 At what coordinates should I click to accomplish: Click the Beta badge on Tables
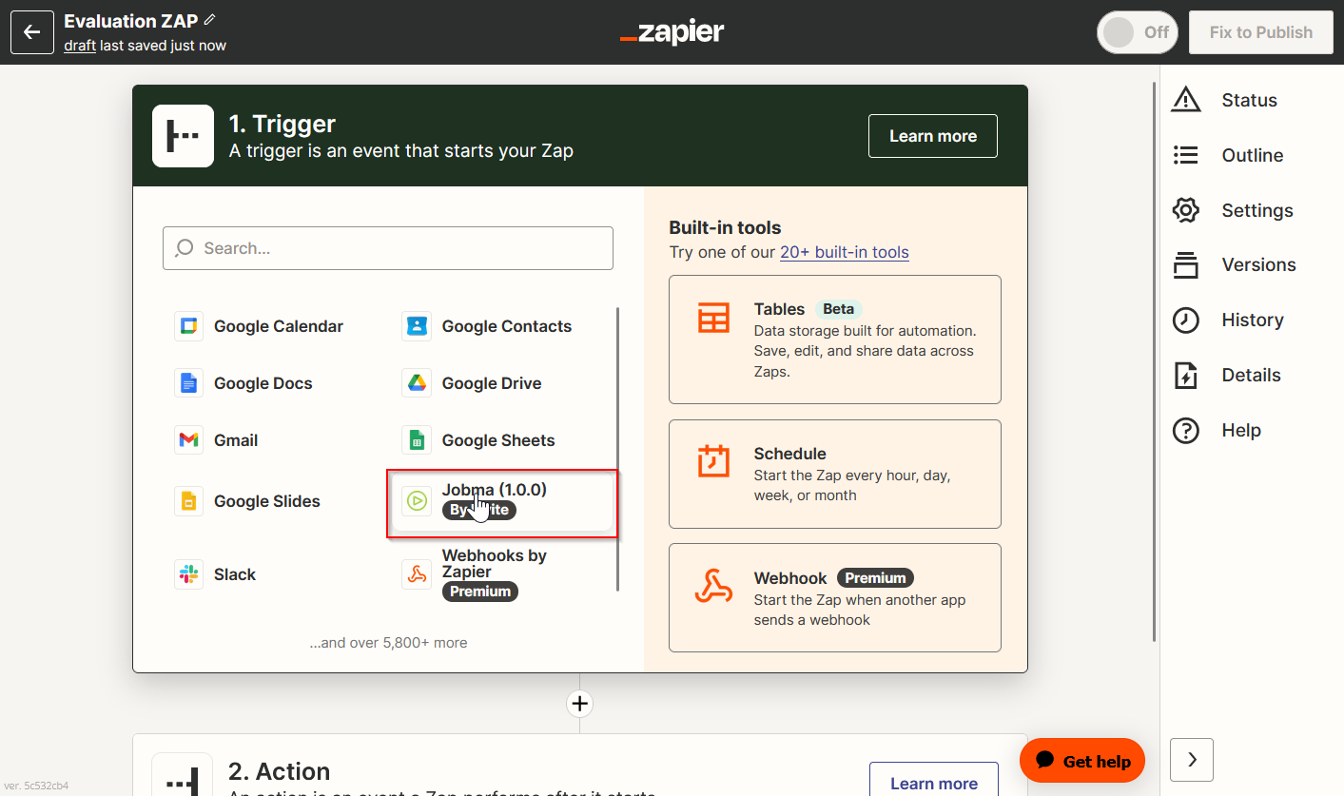tap(838, 309)
